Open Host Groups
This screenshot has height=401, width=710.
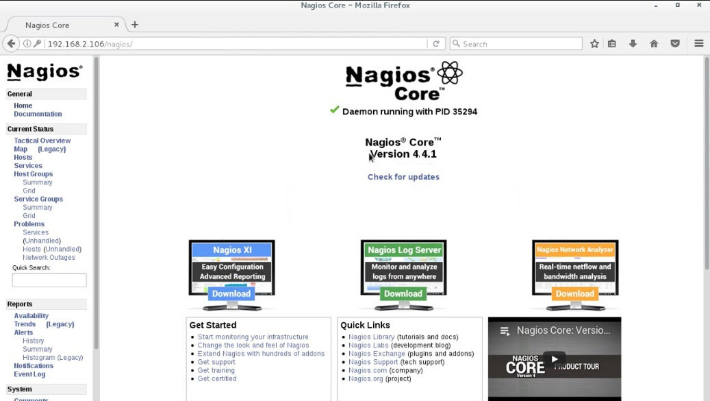(33, 174)
